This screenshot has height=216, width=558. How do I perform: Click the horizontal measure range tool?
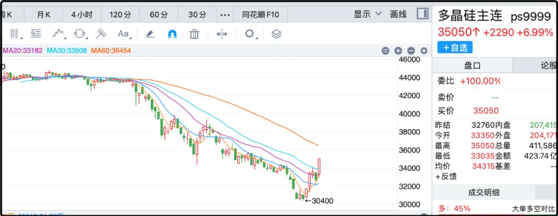click(x=222, y=34)
